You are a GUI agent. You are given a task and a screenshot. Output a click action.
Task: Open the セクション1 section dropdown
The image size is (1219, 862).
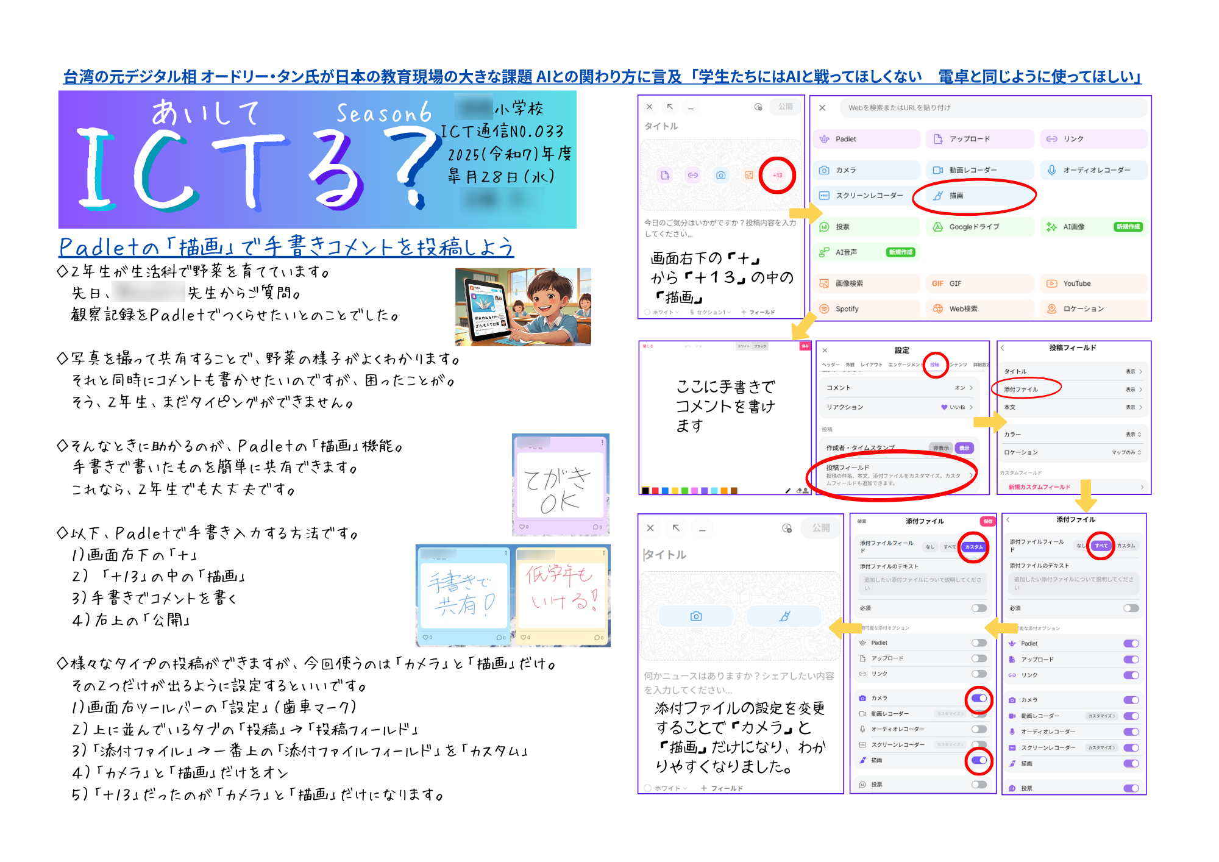(711, 312)
